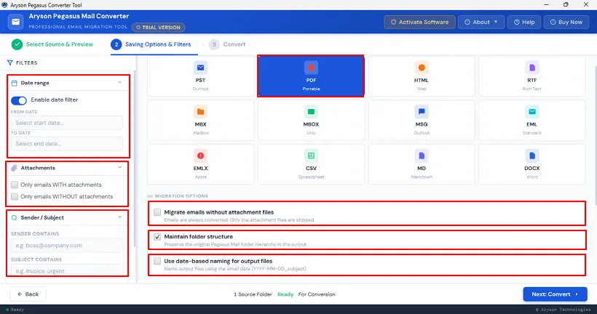Pick the MSG Outlook format icon
597x314 pixels.
point(422,112)
